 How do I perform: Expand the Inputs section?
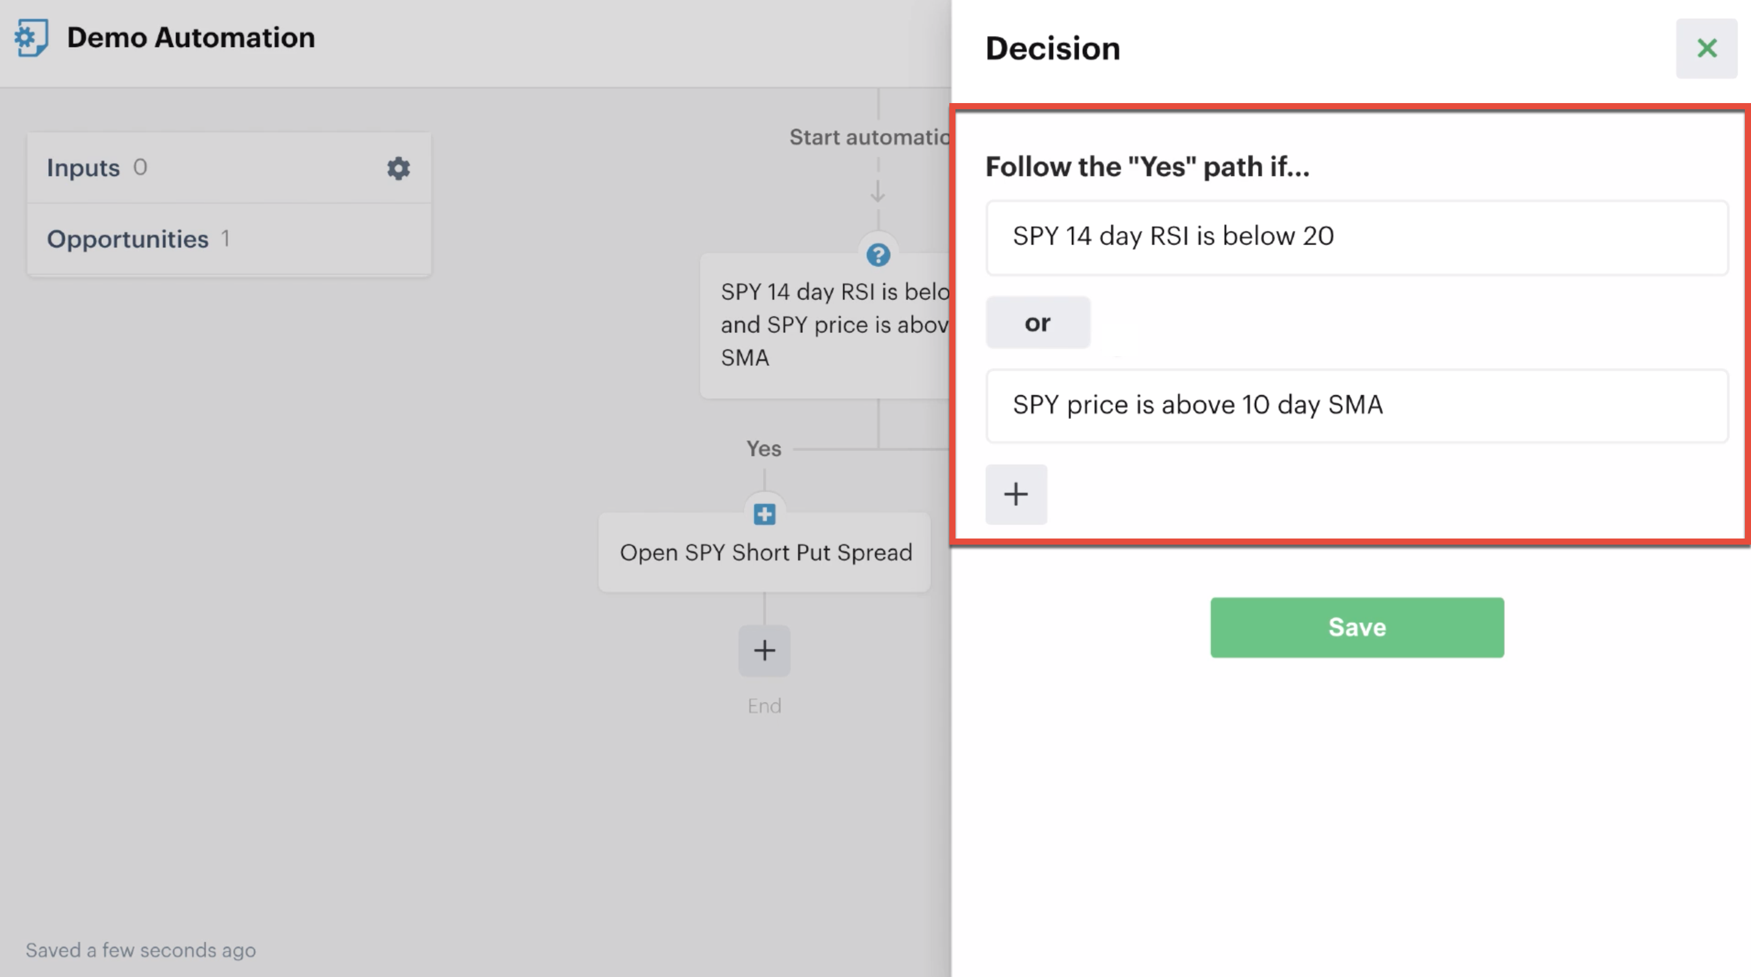pyautogui.click(x=84, y=168)
